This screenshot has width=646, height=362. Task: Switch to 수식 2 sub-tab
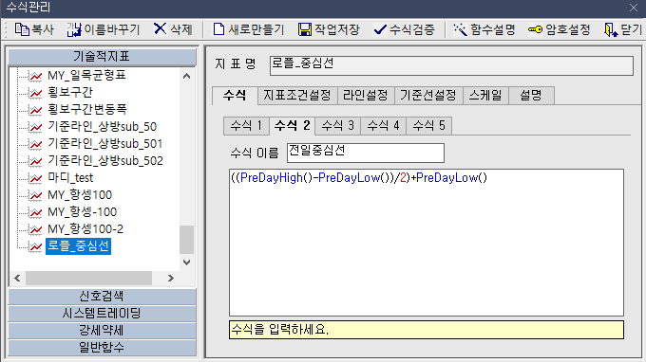click(292, 125)
